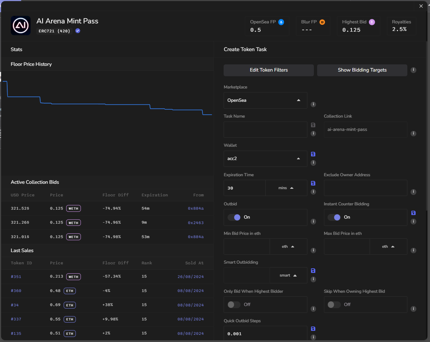Click Only Bid When Highest Bidder info icon

tap(313, 309)
